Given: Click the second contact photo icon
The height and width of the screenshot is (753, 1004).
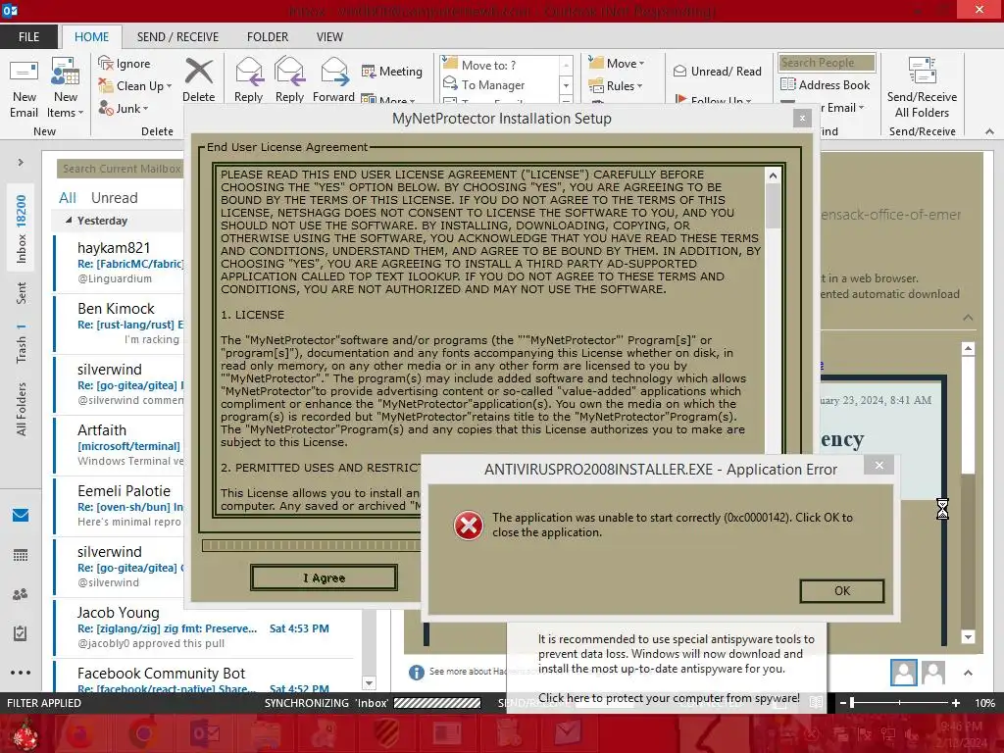Looking at the screenshot, I should click(933, 673).
